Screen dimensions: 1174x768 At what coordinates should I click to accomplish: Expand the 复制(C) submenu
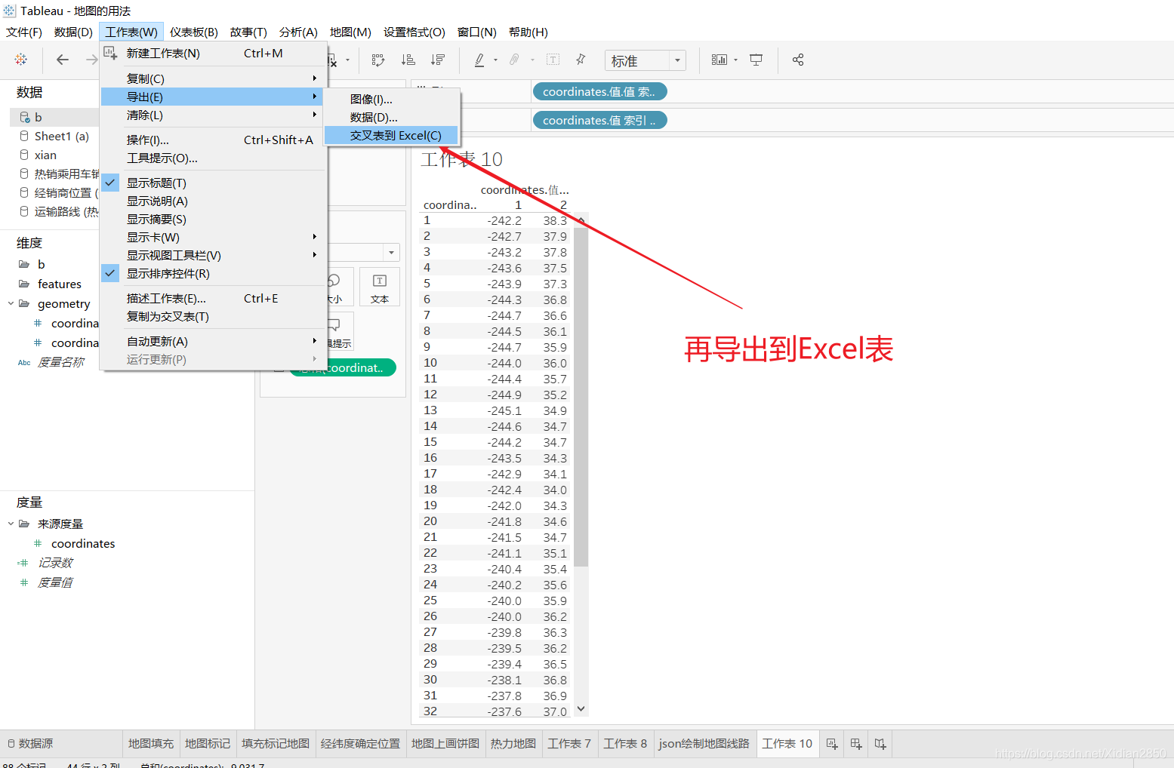tap(214, 78)
